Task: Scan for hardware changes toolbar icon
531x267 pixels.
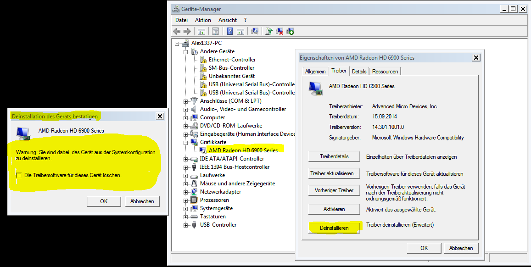Action: pos(255,32)
